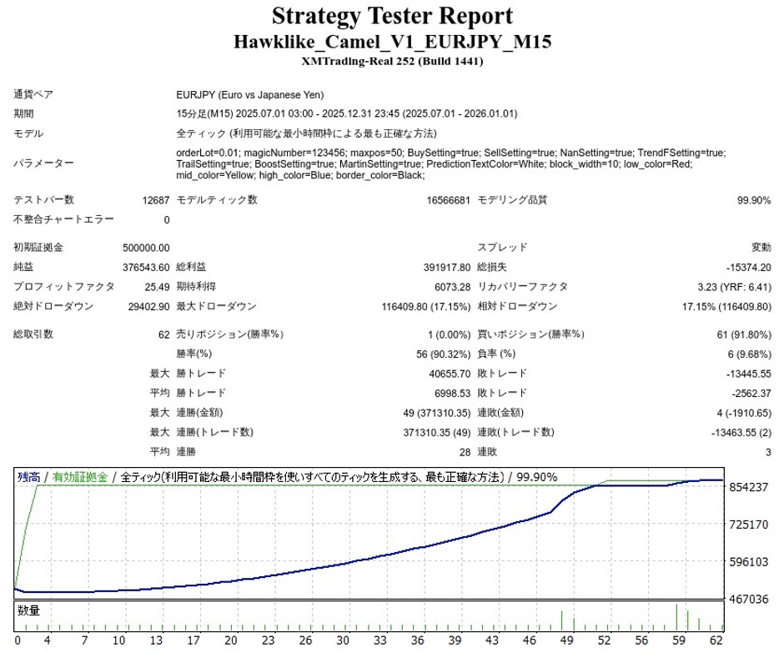
Task: Click the 854237 y-axis label
Action: click(x=748, y=488)
